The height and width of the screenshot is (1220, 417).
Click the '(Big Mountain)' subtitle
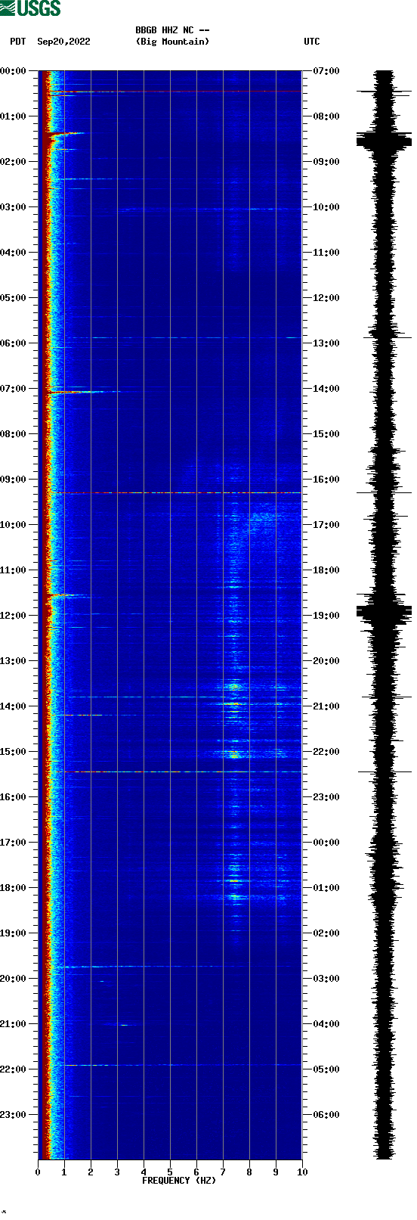pyautogui.click(x=172, y=42)
